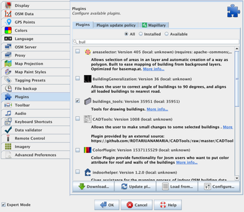Image resolution: width=244 pixels, height=212 pixels.
Task: Uncheck the buildings_tools plugin checkbox
Action: point(78,101)
